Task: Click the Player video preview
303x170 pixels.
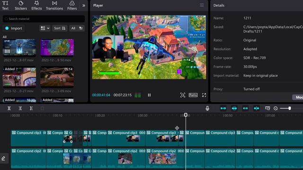Action: pos(149,47)
